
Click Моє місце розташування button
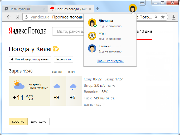coord(30,59)
